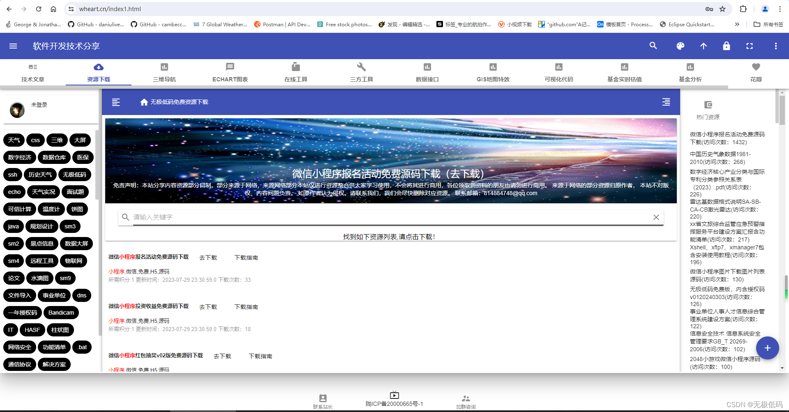Switch to the 技术文章 tab
Screen dimensions: 789x412
33,73
